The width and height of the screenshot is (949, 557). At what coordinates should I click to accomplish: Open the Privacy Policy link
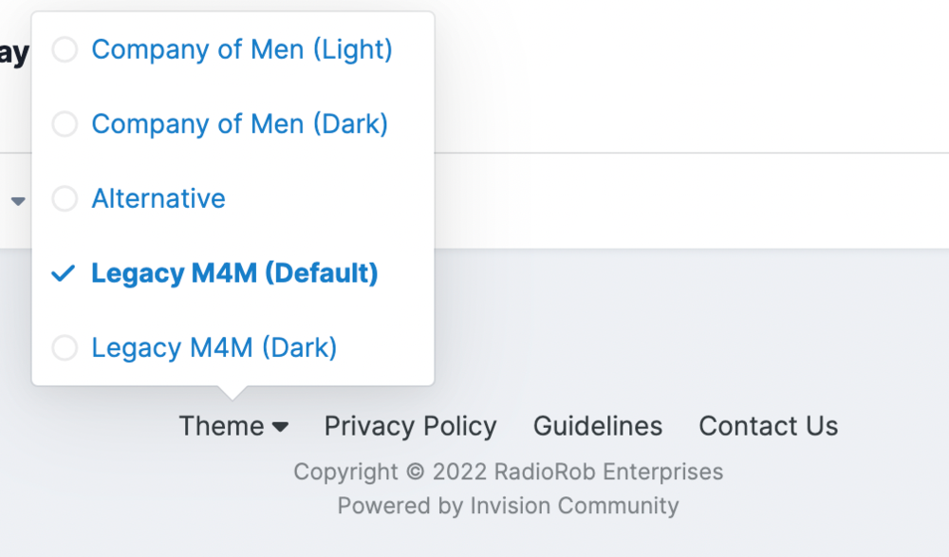[410, 426]
